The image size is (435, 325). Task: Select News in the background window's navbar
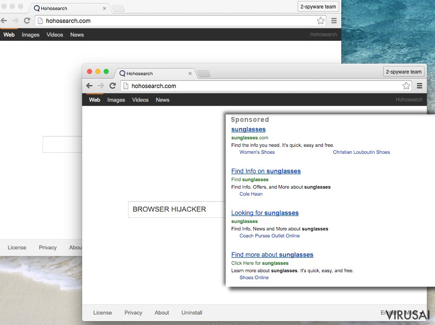[x=77, y=35]
